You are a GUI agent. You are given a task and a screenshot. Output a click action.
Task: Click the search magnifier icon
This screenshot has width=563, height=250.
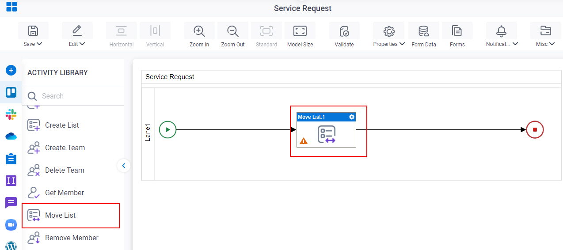point(32,96)
